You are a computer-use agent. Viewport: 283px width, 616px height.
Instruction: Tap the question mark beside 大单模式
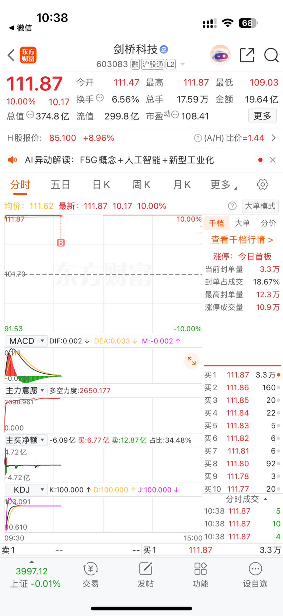pos(232,206)
